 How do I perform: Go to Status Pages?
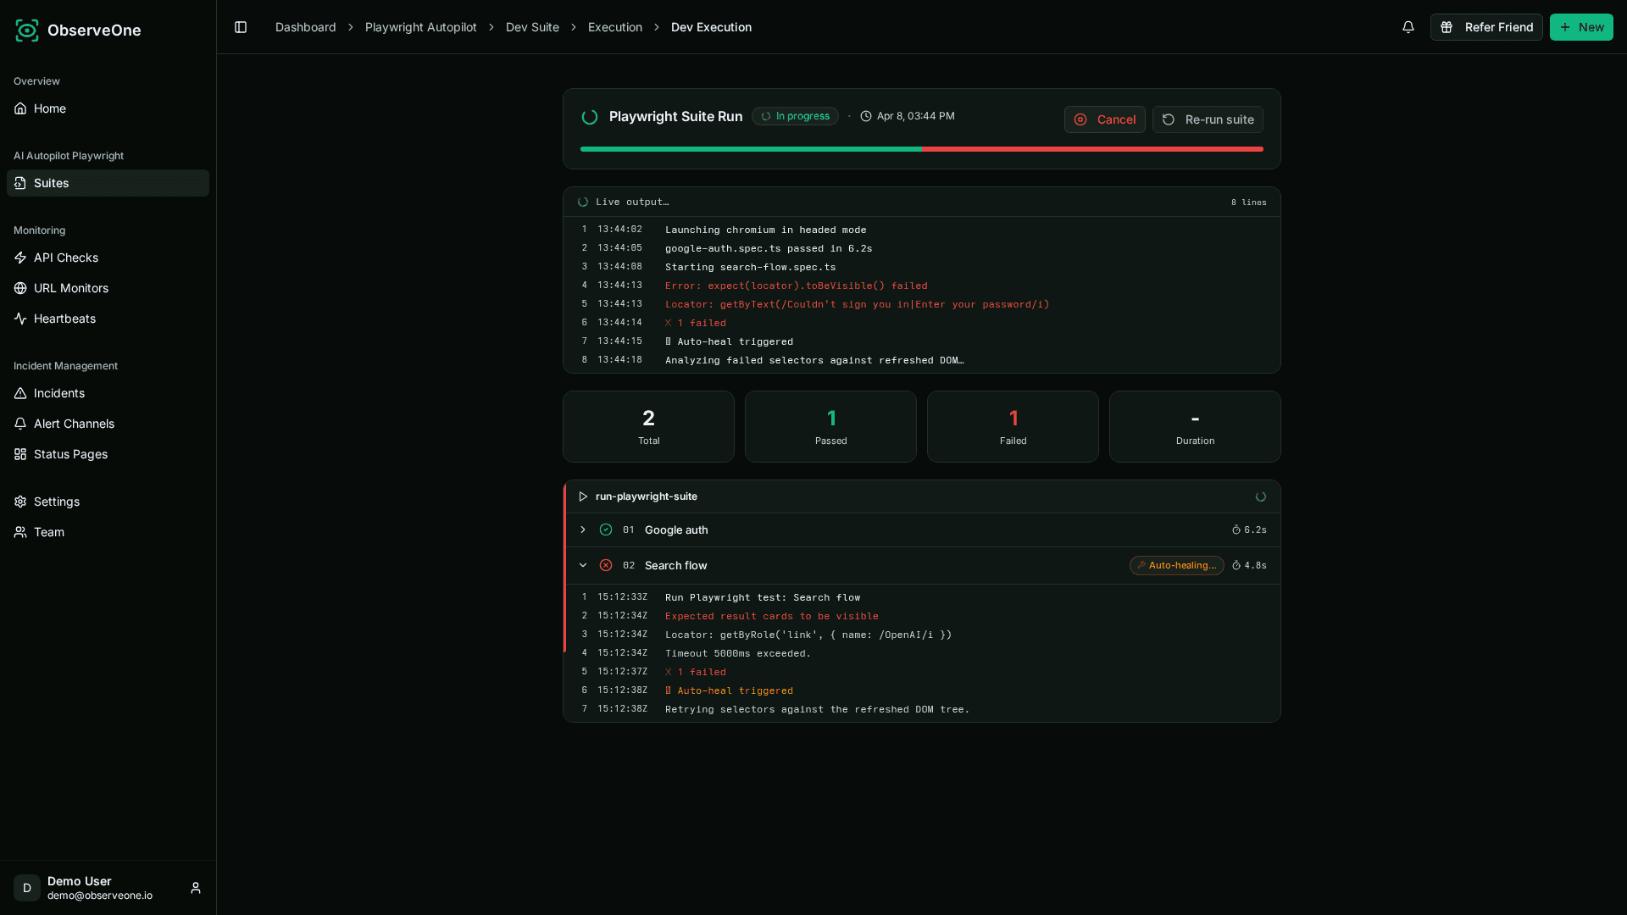pyautogui.click(x=108, y=454)
